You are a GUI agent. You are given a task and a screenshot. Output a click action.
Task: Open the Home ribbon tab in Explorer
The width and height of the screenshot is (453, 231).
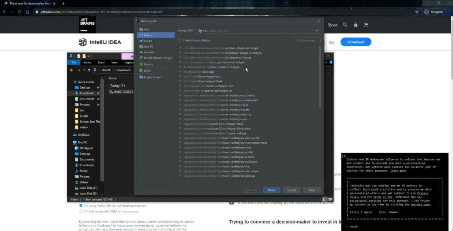(87, 62)
